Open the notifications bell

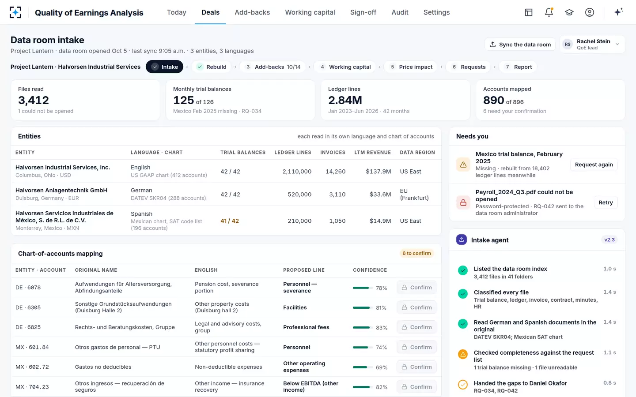tap(549, 12)
